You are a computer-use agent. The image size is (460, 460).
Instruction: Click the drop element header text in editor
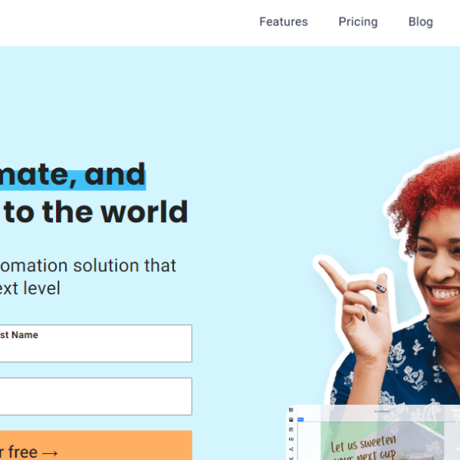coord(382,411)
